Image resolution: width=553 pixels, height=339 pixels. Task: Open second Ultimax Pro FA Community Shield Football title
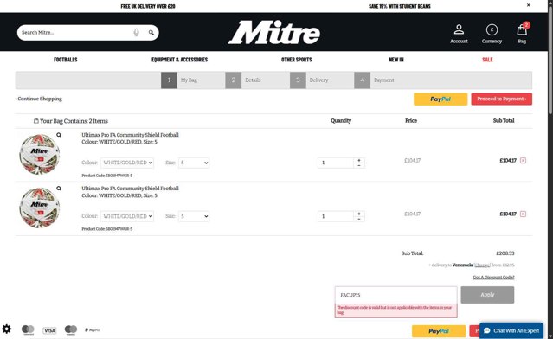pos(130,189)
